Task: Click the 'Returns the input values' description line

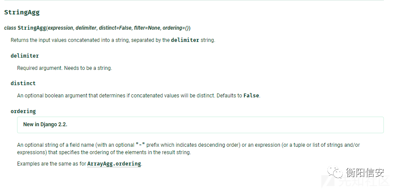Action: click(113, 40)
